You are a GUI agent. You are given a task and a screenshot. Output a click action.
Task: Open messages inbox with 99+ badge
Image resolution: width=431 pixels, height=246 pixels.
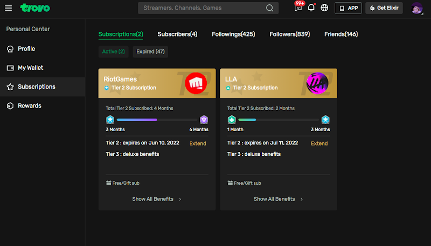tap(298, 8)
